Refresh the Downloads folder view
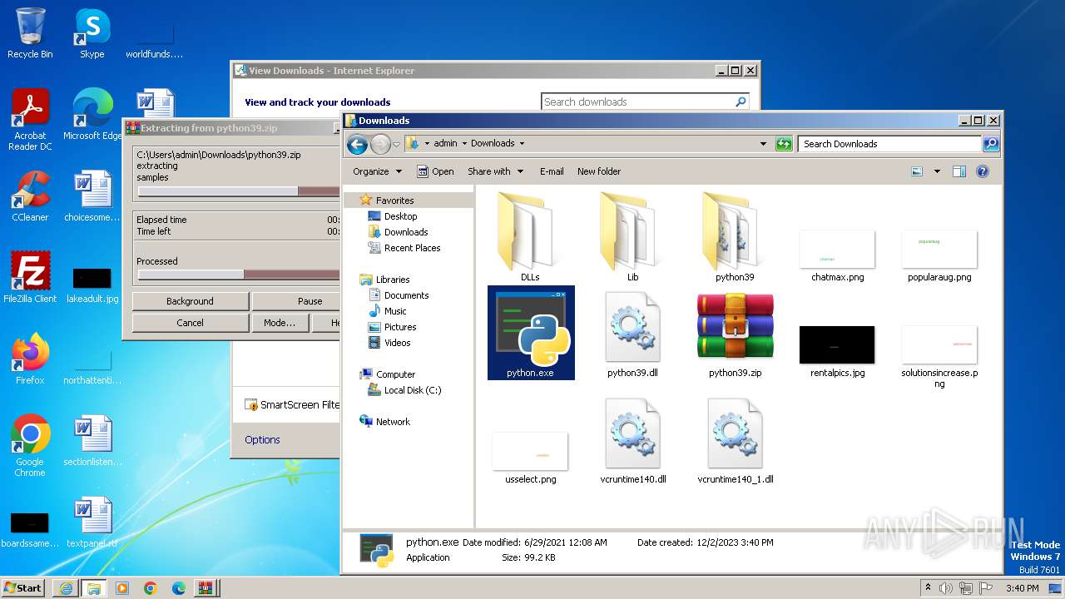The image size is (1065, 599). [x=783, y=144]
